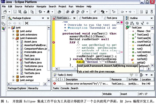
Task: Click the Package Explorer horizontal scrollbar thumb
Action: (25, 84)
